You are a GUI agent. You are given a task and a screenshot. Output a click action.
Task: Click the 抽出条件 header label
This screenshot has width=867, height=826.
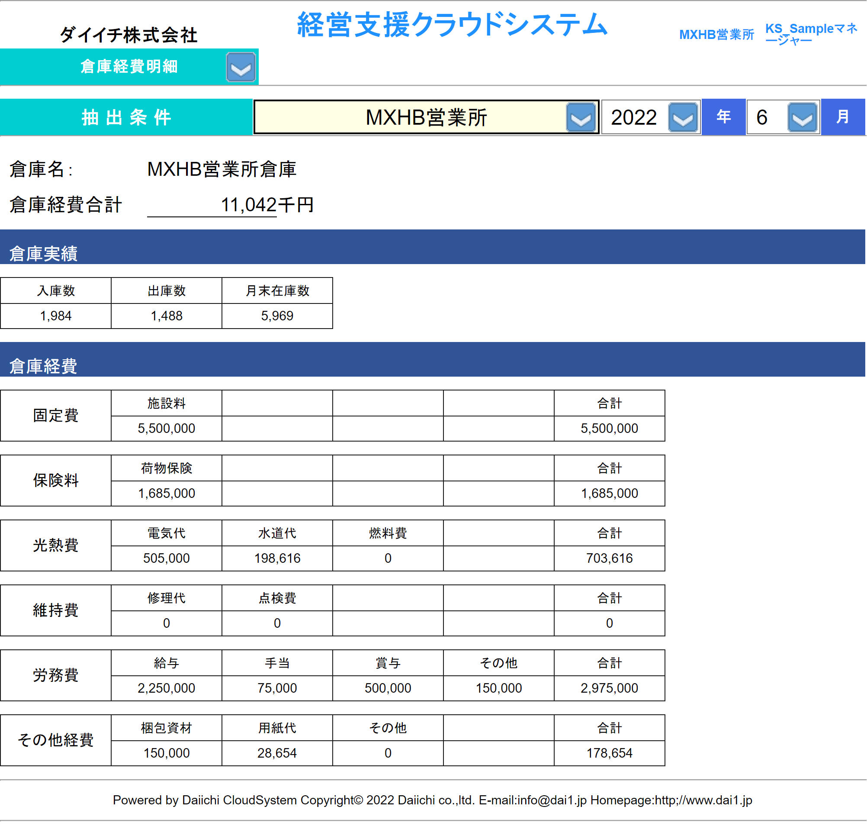pos(126,117)
